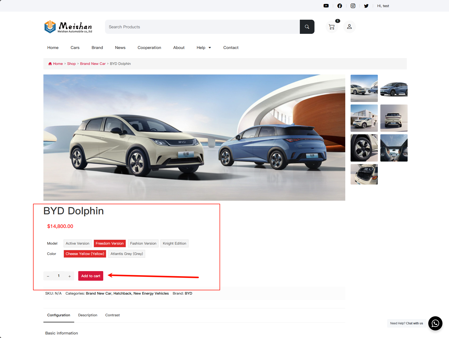The height and width of the screenshot is (338, 449).
Task: View thumbnail of car by house
Action: [364, 118]
